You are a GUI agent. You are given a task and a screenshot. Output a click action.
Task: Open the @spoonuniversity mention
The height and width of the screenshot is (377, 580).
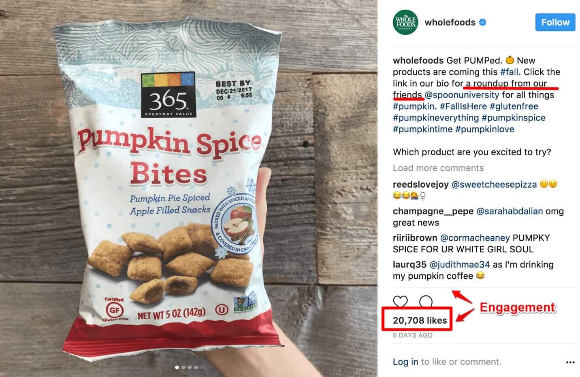(x=462, y=95)
